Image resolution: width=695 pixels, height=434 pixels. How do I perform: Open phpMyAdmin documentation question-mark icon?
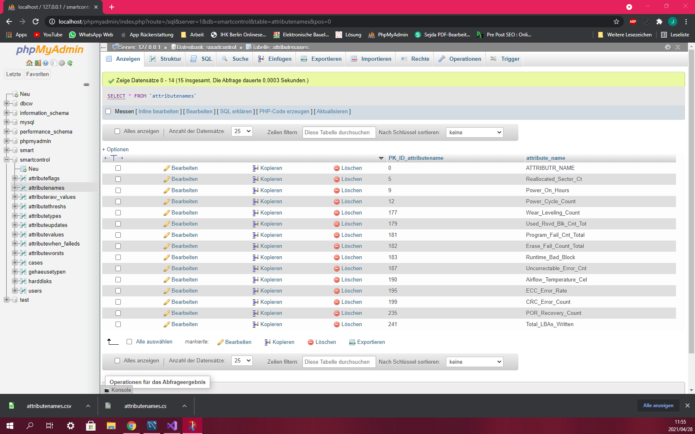click(x=46, y=63)
